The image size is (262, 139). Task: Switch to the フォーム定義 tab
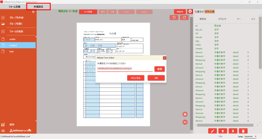tap(14, 7)
